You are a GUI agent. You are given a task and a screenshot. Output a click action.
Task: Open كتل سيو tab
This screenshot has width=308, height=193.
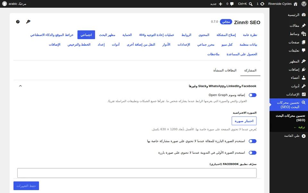coord(227,44)
